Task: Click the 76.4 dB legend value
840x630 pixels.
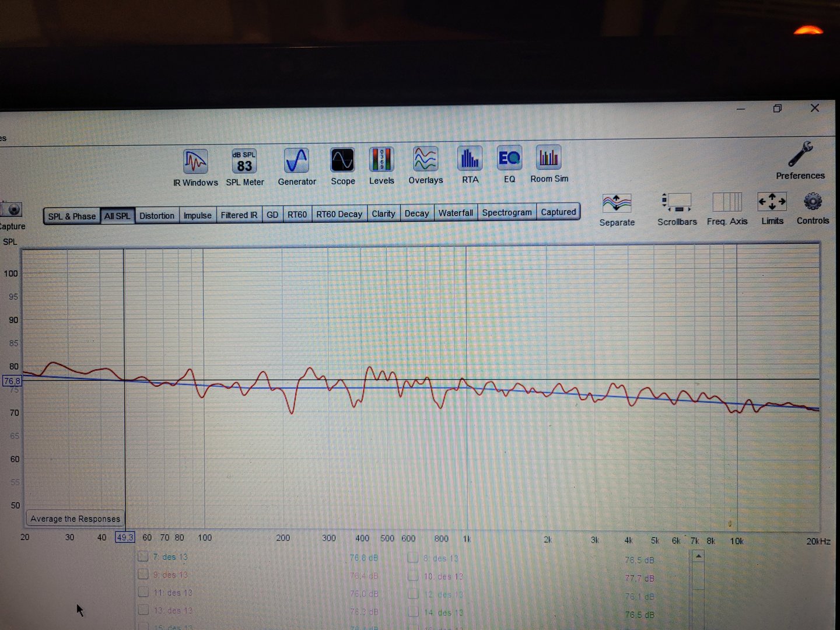Action: (364, 576)
